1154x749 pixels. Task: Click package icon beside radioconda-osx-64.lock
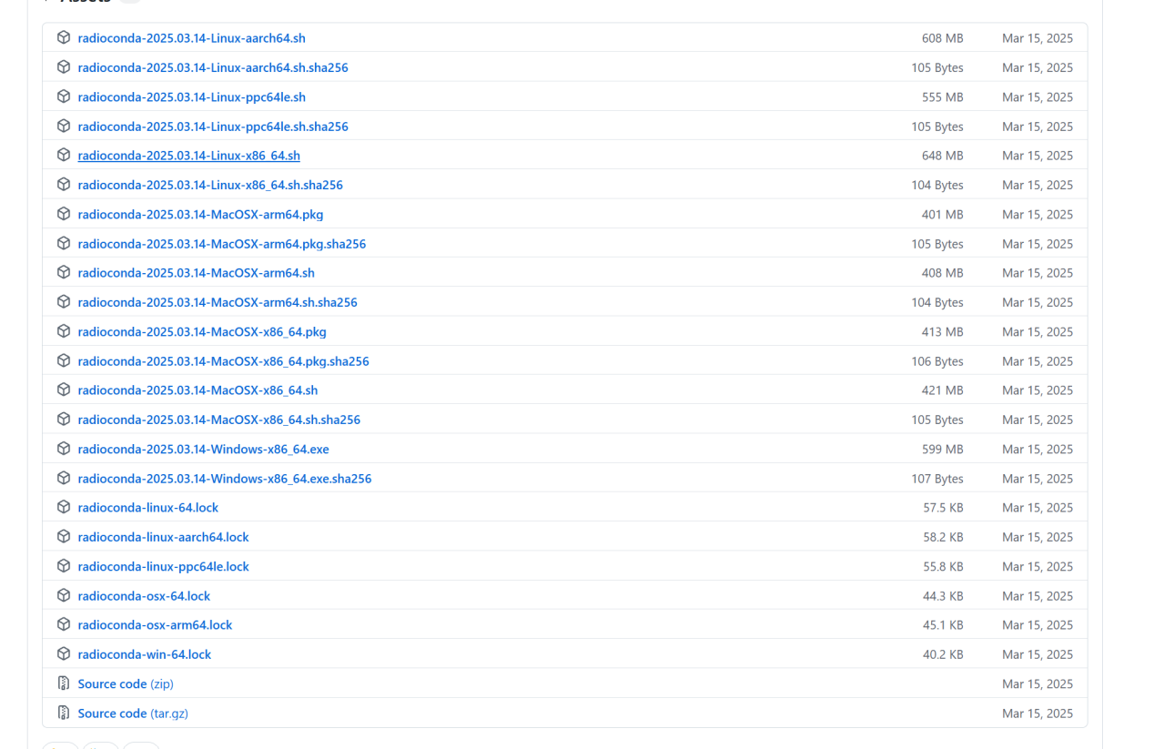64,596
